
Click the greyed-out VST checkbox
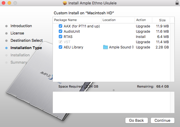[60, 42]
